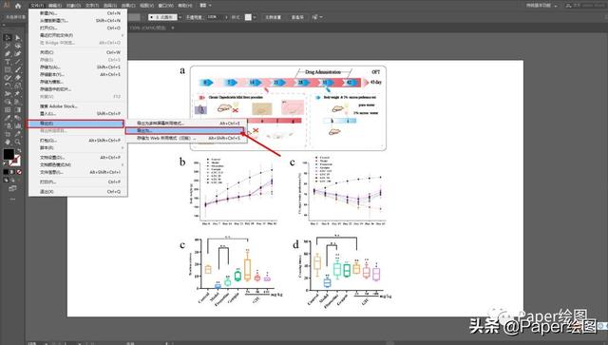608x345 pixels.
Task: Select the Curvature tool
Action: [17, 53]
